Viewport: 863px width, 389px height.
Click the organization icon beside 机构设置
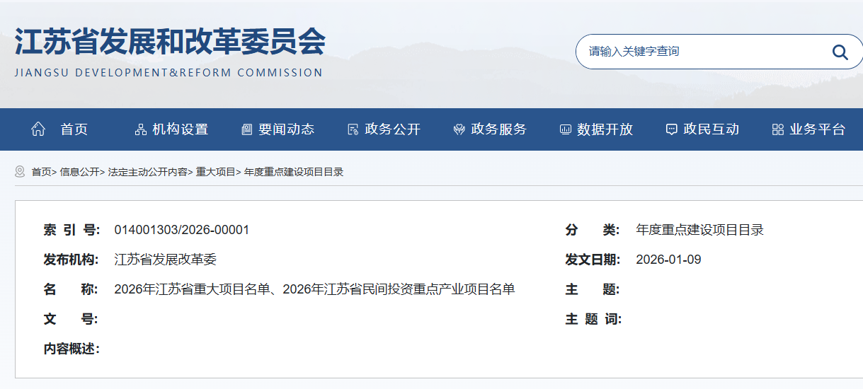point(140,129)
